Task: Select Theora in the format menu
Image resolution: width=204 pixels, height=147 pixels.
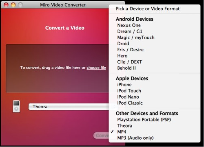Action: [155, 126]
